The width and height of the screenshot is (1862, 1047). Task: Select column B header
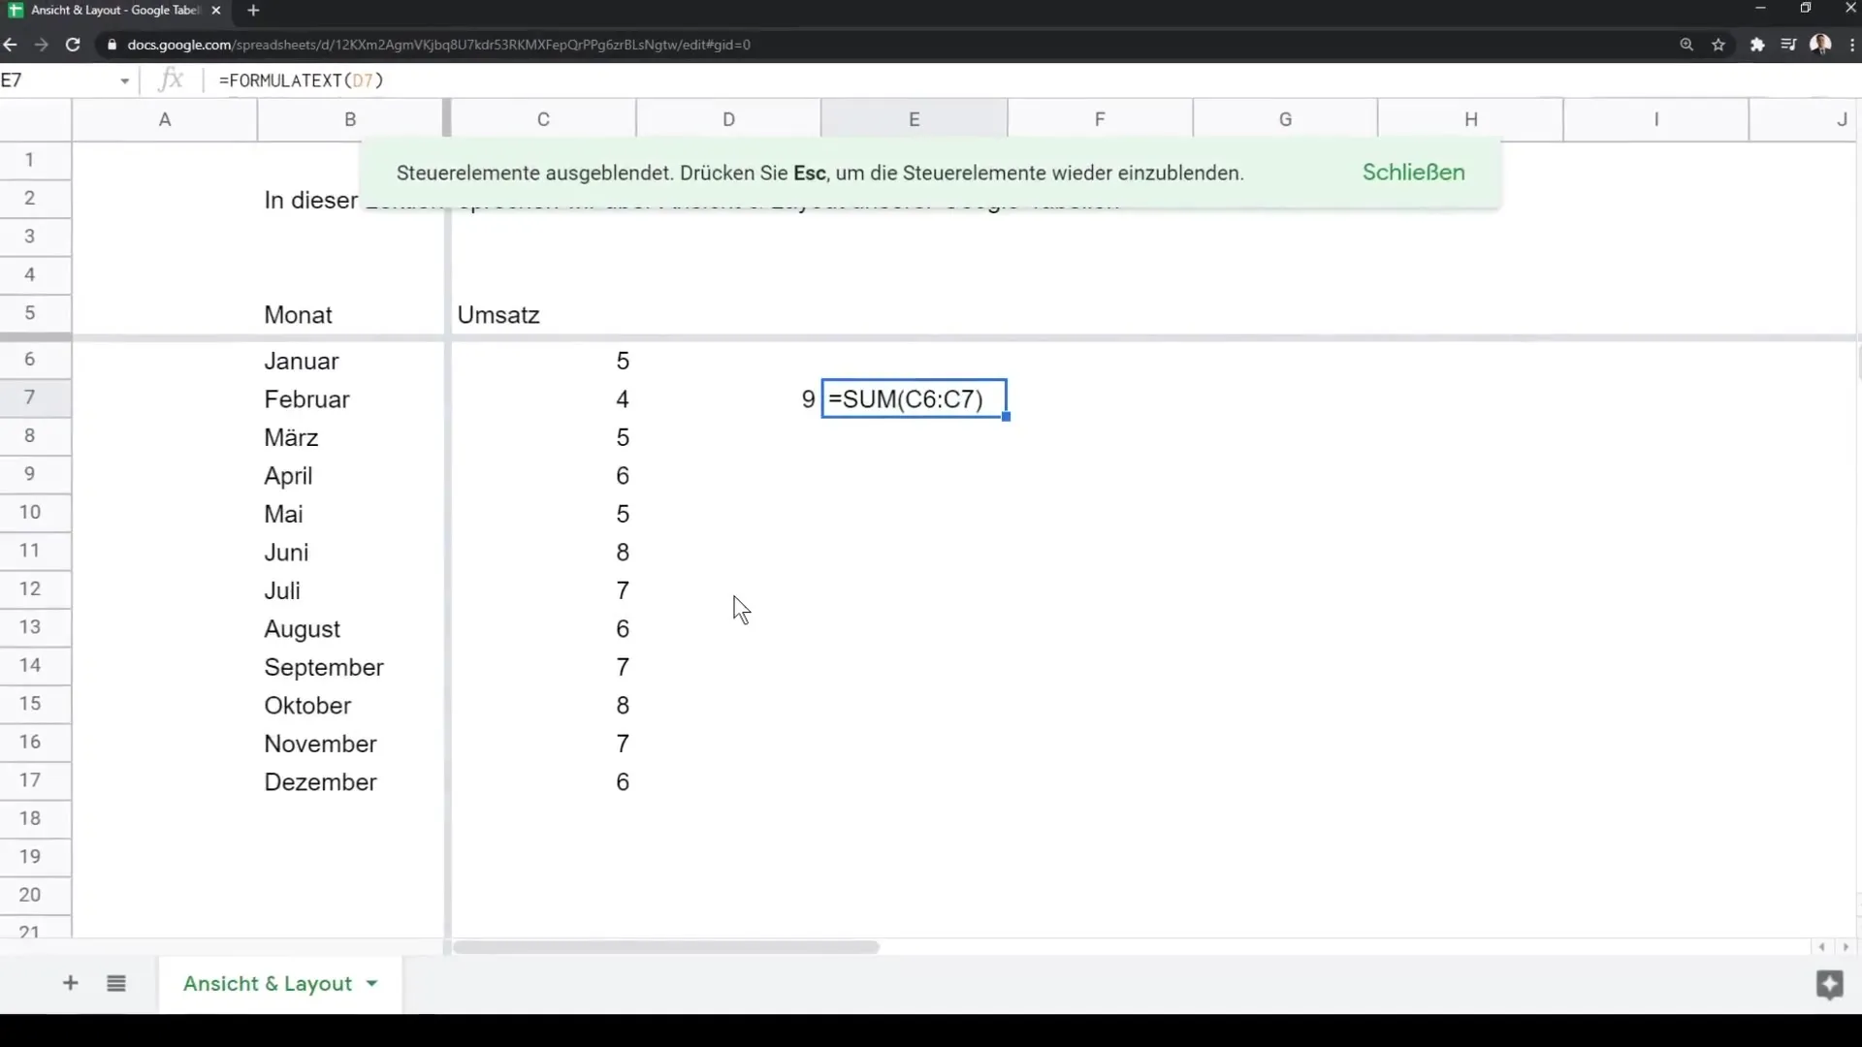click(x=350, y=119)
